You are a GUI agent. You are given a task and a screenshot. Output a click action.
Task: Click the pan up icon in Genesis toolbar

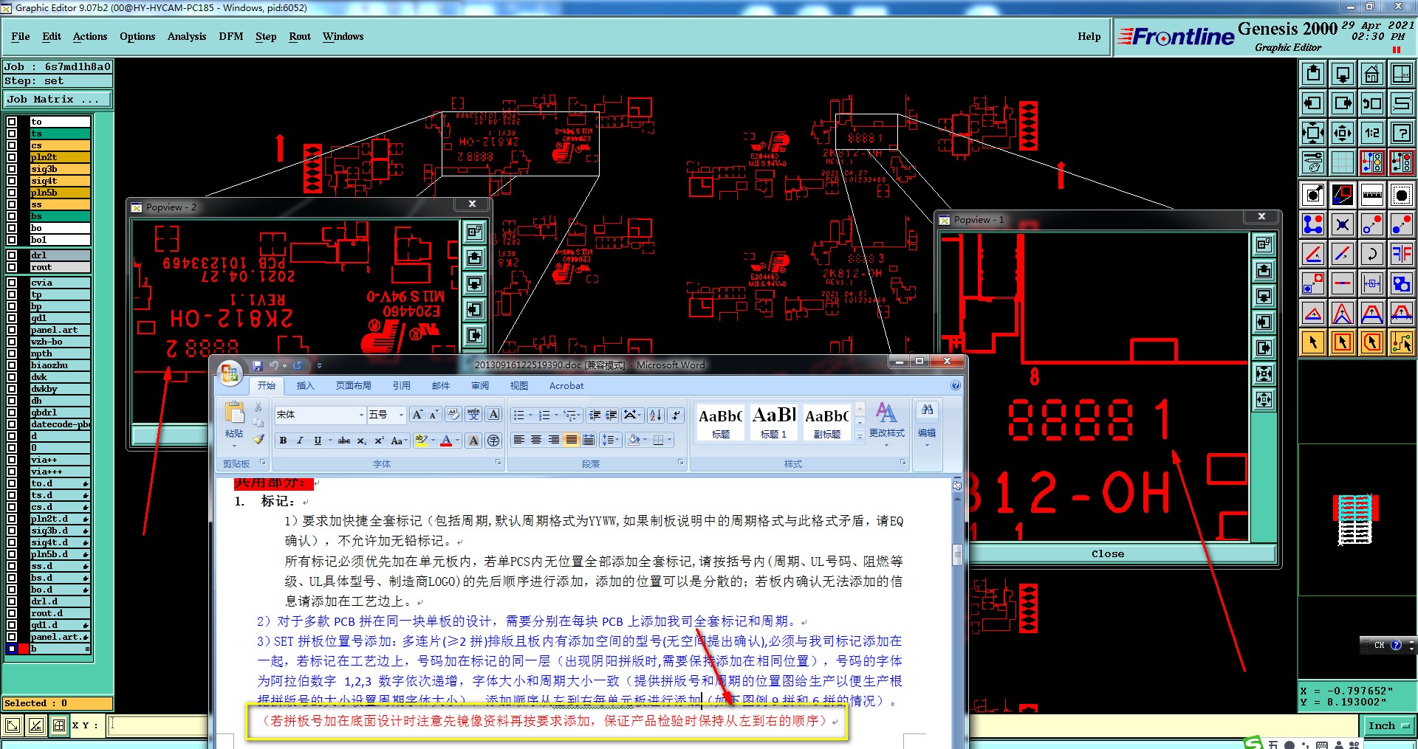click(x=1313, y=74)
